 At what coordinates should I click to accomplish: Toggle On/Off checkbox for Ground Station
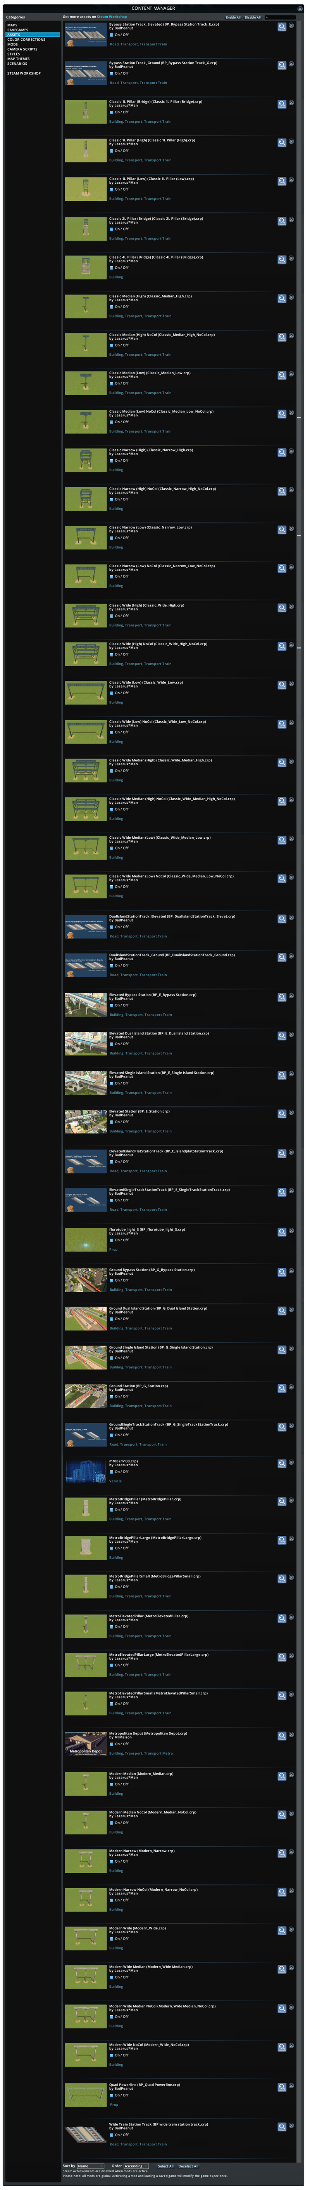pos(111,1396)
